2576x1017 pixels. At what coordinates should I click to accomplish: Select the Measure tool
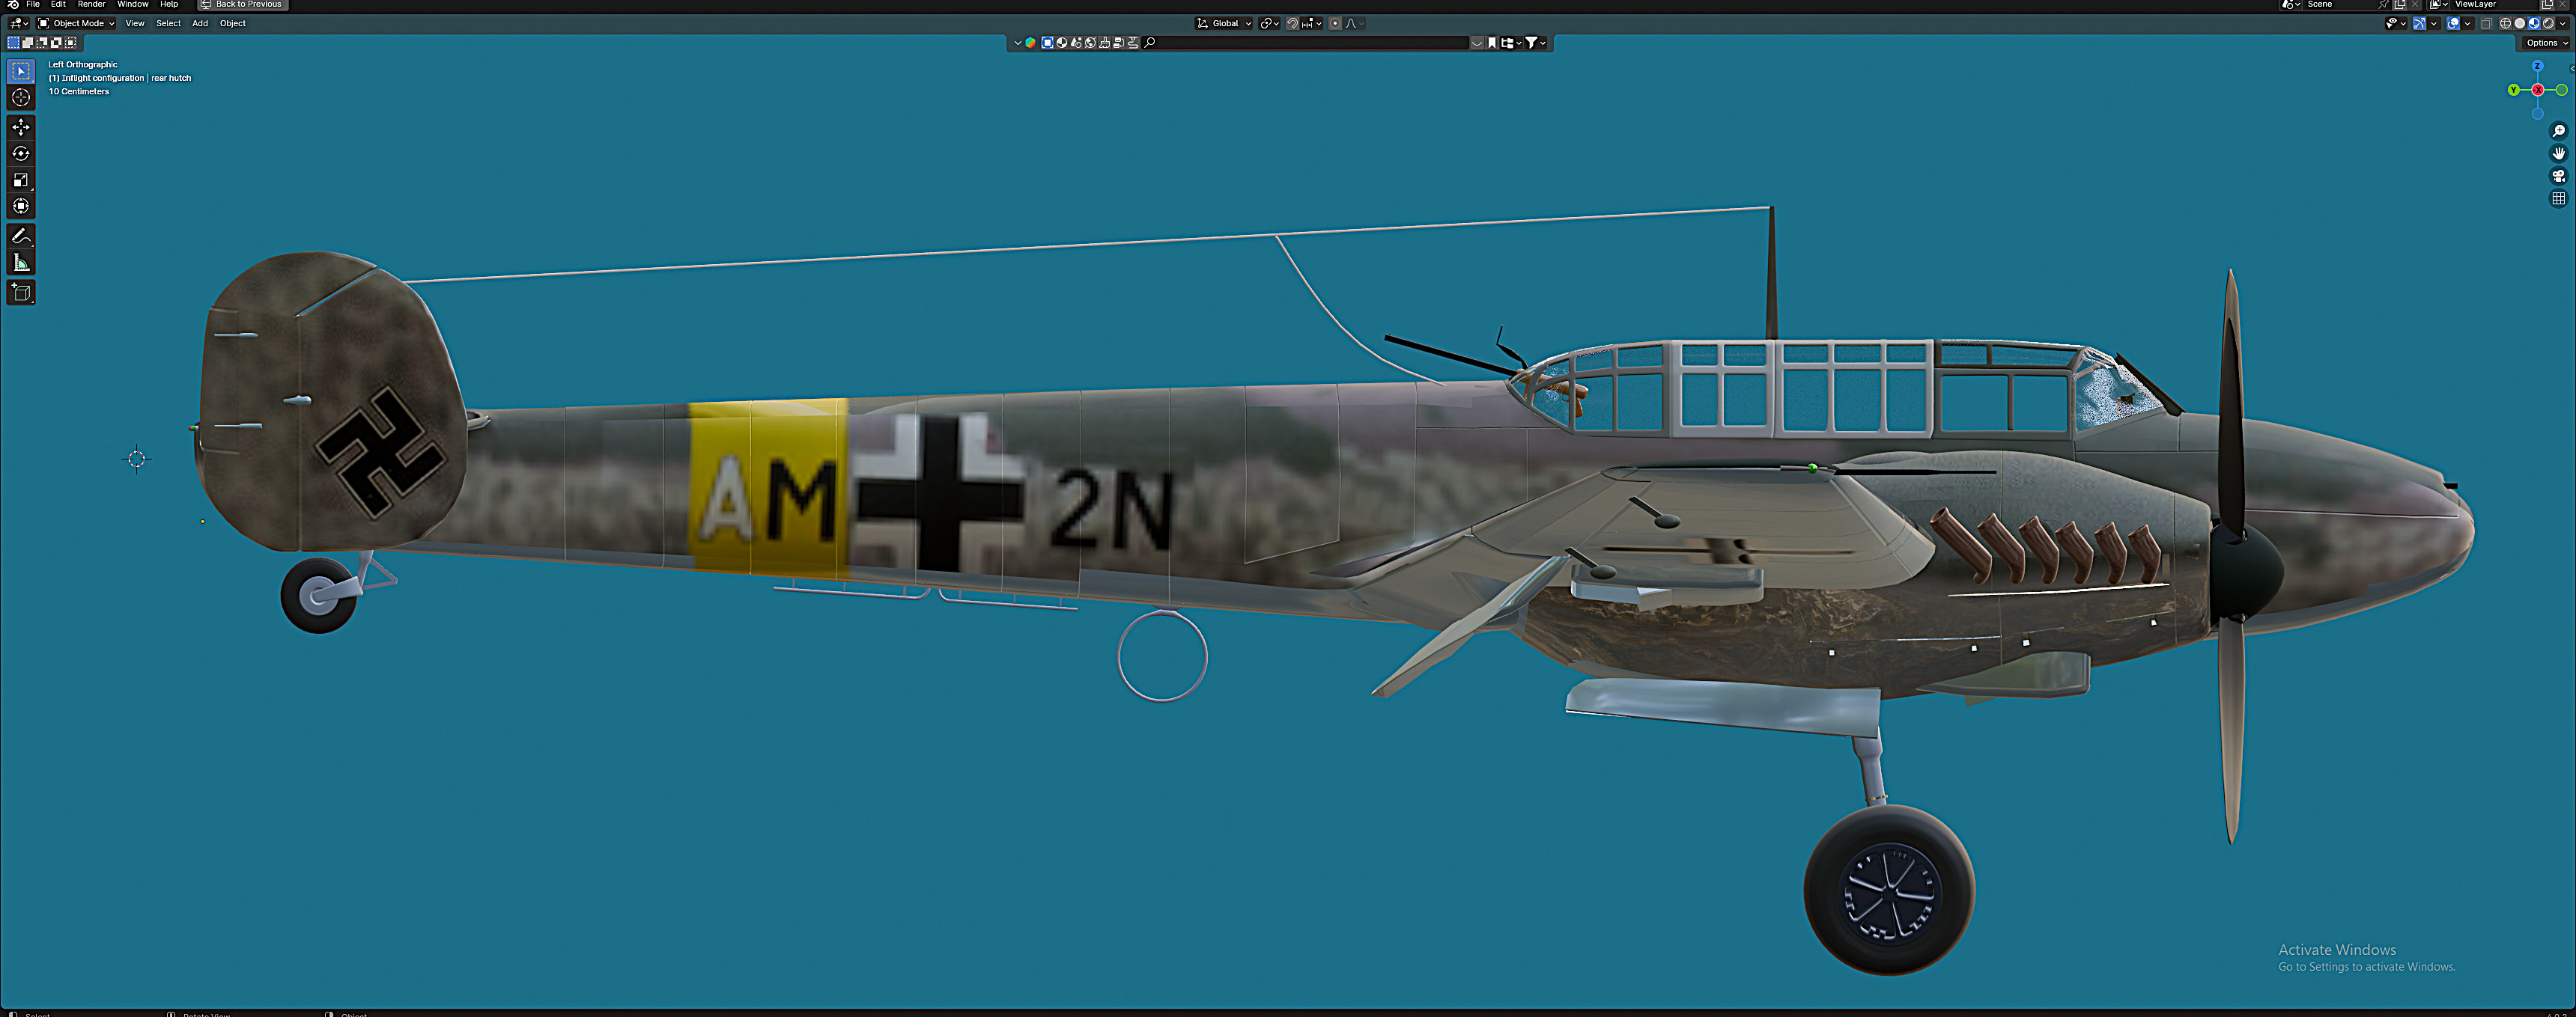[x=21, y=263]
